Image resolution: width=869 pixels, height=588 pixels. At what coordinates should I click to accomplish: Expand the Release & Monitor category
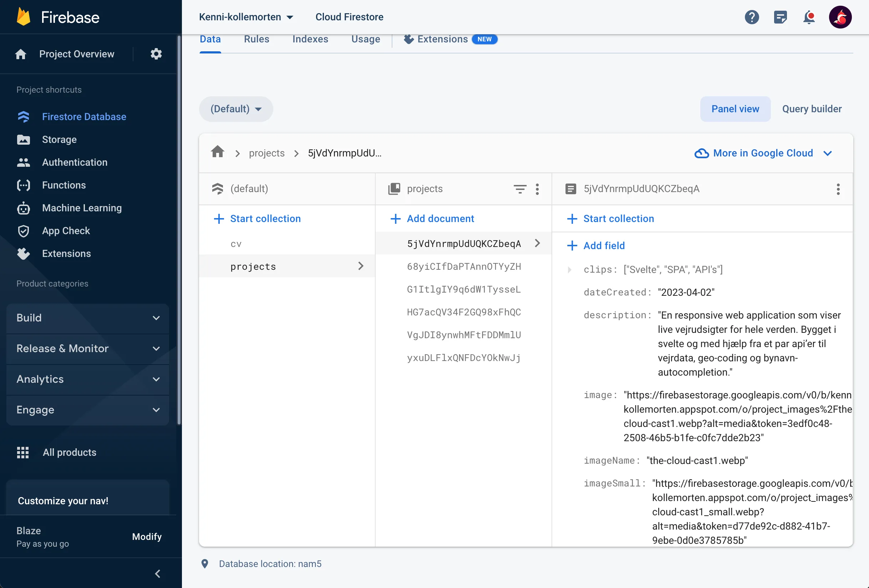click(88, 349)
